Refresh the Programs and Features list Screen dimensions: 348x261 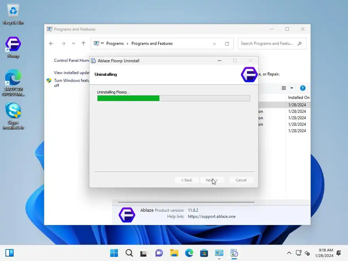coord(227,44)
